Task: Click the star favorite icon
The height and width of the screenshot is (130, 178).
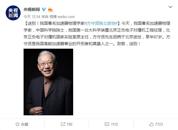Action: coord(17,124)
